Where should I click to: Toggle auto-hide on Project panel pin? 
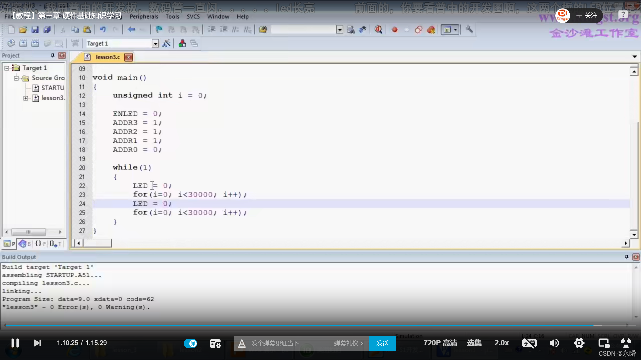52,55
